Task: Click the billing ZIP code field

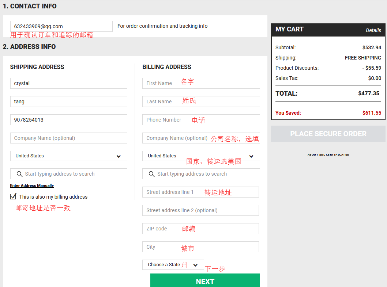Action: [x=200, y=229]
